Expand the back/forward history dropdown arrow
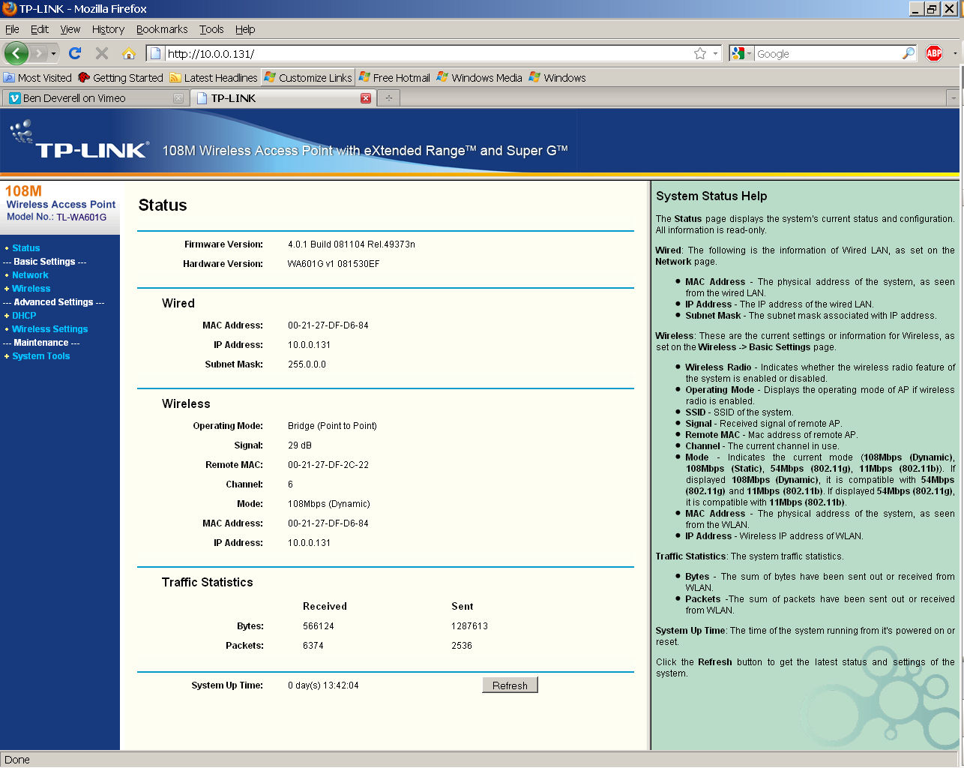Image resolution: width=964 pixels, height=768 pixels. pyautogui.click(x=53, y=54)
